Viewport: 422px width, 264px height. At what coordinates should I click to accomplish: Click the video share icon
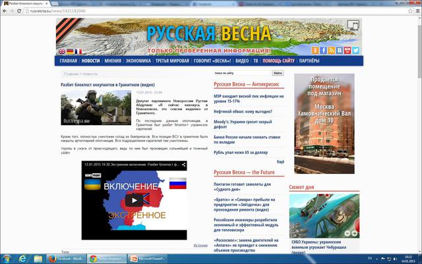click(183, 165)
